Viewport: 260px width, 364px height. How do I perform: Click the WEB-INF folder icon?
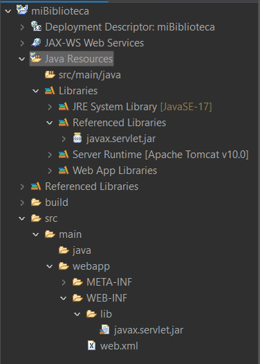77,298
